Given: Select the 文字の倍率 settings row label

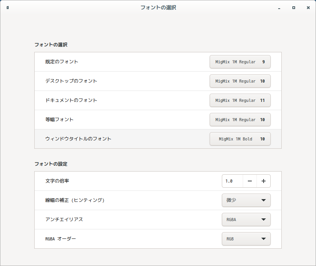Looking at the screenshot, I should pyautogui.click(x=57, y=181).
